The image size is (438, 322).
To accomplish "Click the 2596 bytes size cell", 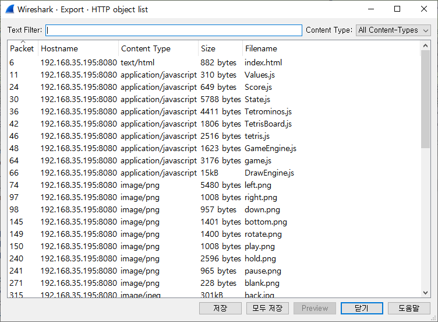I will tap(220, 258).
